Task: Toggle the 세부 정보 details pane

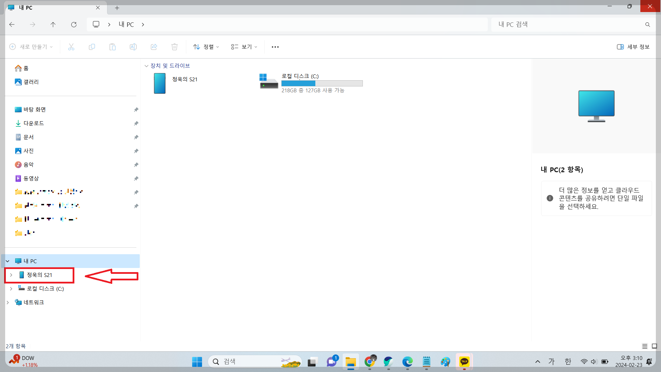Action: (633, 47)
